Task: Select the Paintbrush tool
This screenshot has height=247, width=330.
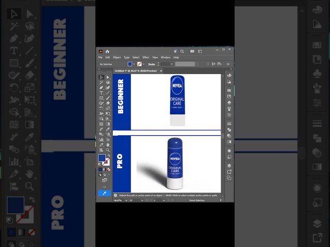Action: (x=108, y=98)
